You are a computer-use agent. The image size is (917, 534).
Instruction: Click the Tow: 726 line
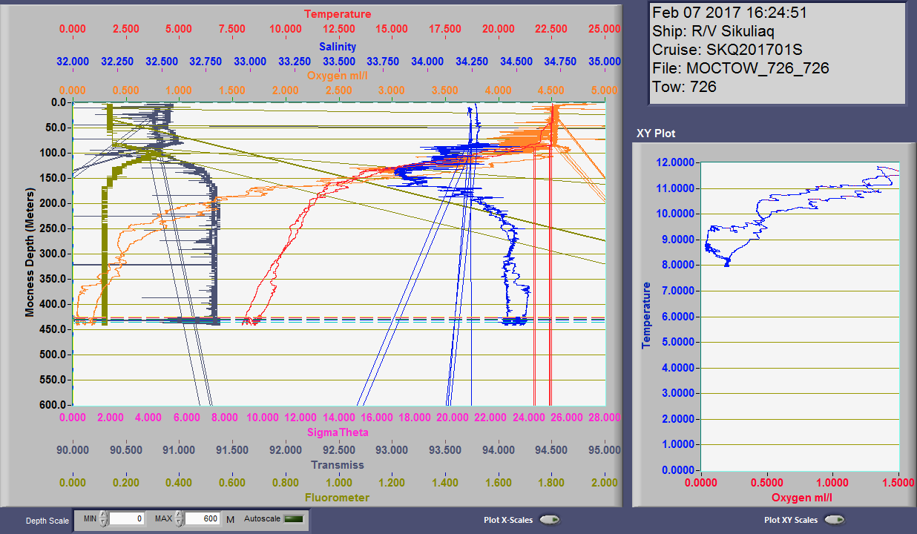[x=684, y=87]
